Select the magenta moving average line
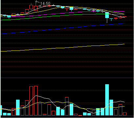Screen dimensions: 134x118 click(x=62, y=13)
